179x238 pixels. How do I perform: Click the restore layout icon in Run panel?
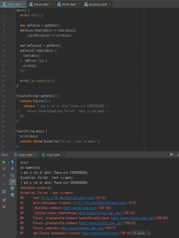4,192
